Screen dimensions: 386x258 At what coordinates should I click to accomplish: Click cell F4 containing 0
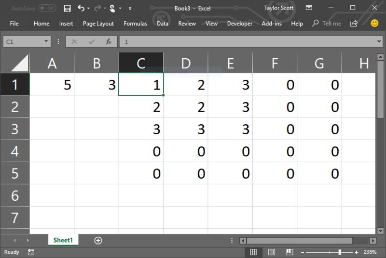pyautogui.click(x=275, y=151)
